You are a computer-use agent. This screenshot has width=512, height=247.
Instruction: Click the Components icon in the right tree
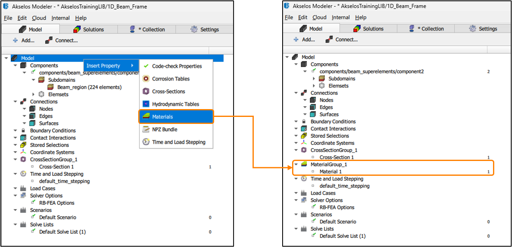click(x=304, y=64)
